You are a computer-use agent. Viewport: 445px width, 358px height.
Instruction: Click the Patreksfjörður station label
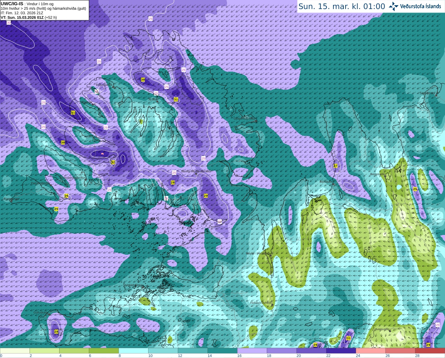click(x=40, y=183)
